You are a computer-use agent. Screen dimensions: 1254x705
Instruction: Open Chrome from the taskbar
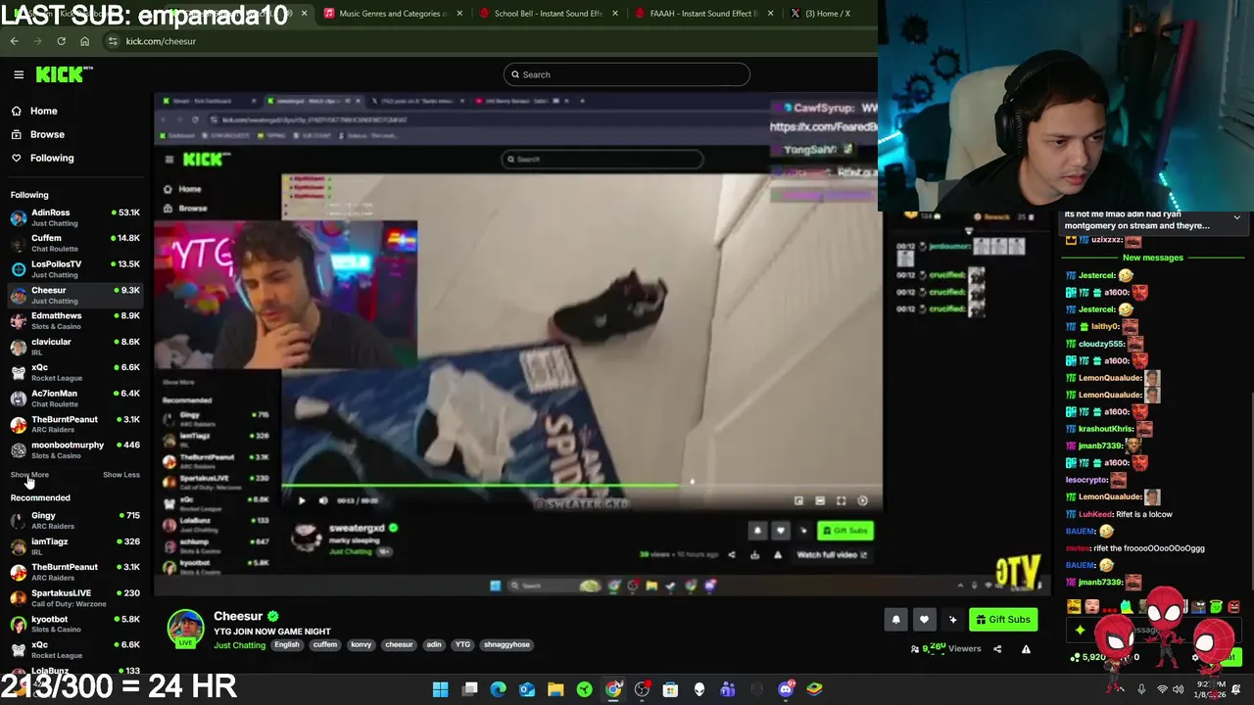coord(613,689)
